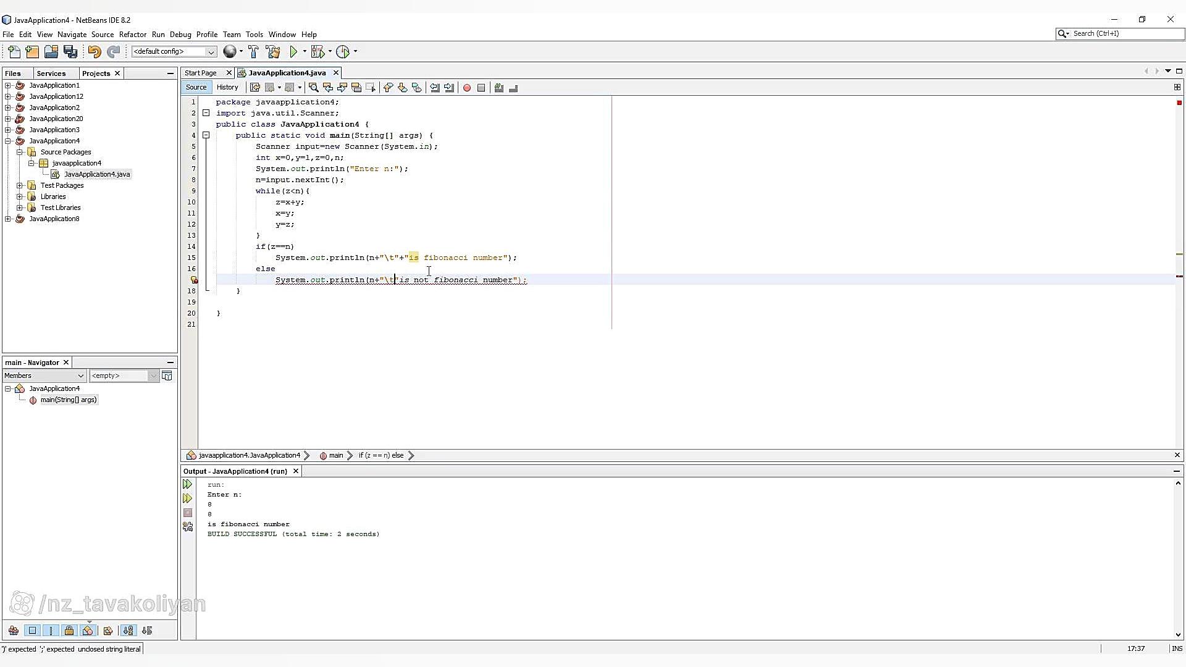
Task: Open the Run Project dropdown arrow
Action: click(x=305, y=52)
